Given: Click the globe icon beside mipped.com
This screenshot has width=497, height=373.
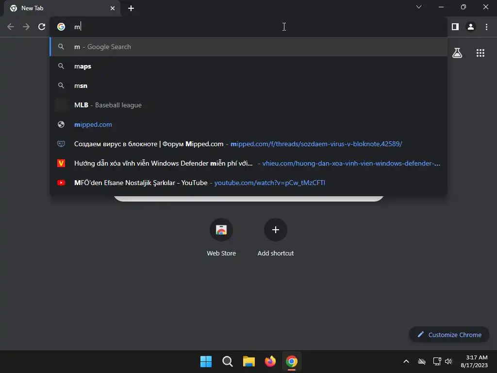Looking at the screenshot, I should pos(61,124).
